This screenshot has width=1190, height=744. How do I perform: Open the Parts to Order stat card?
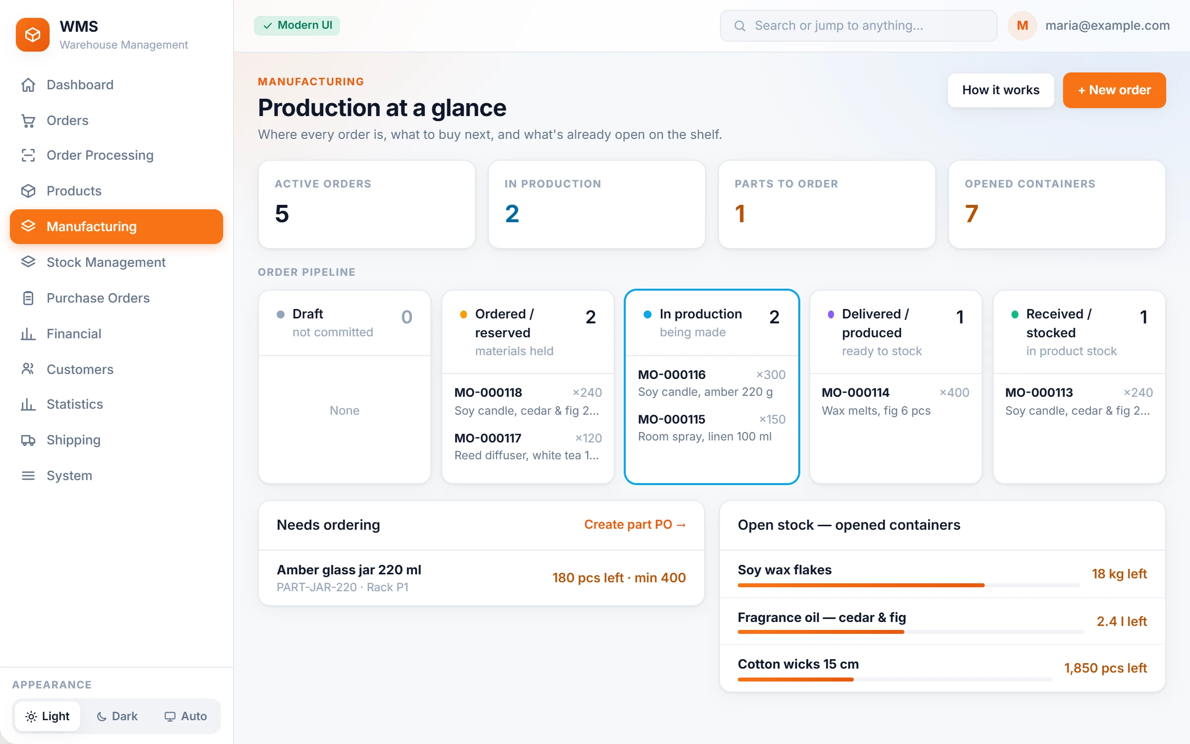[827, 204]
